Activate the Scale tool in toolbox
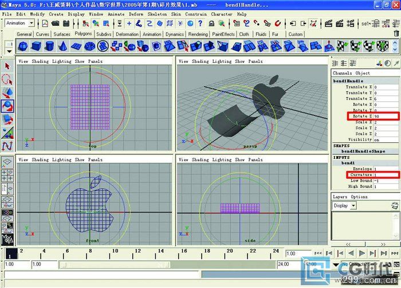Viewport: 401px width, 288px height. 7,119
